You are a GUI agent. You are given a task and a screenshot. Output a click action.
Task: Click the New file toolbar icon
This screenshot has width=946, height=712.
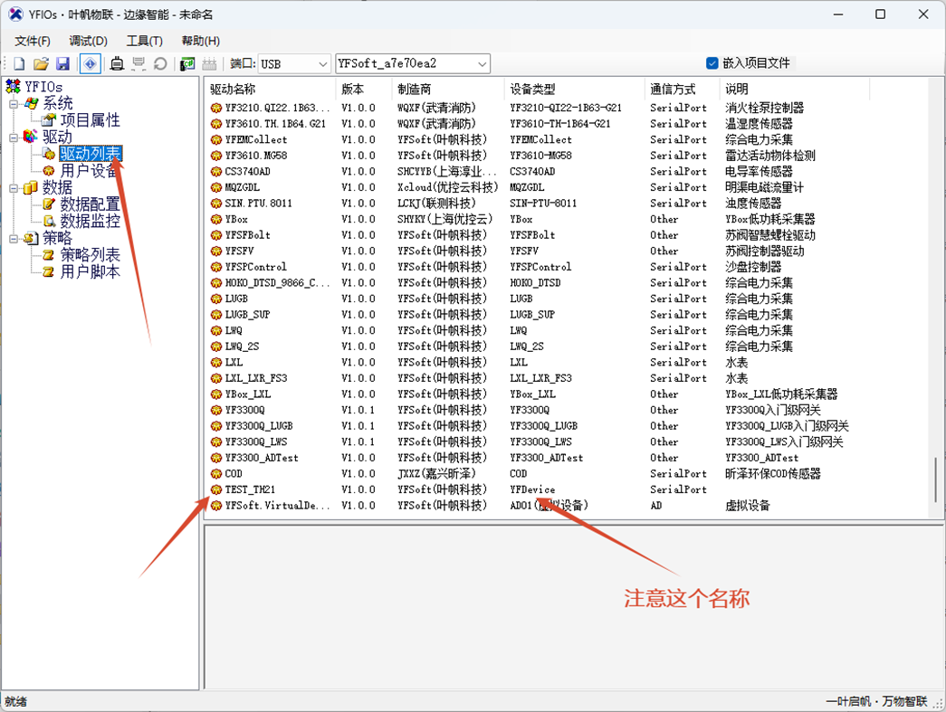(19, 63)
